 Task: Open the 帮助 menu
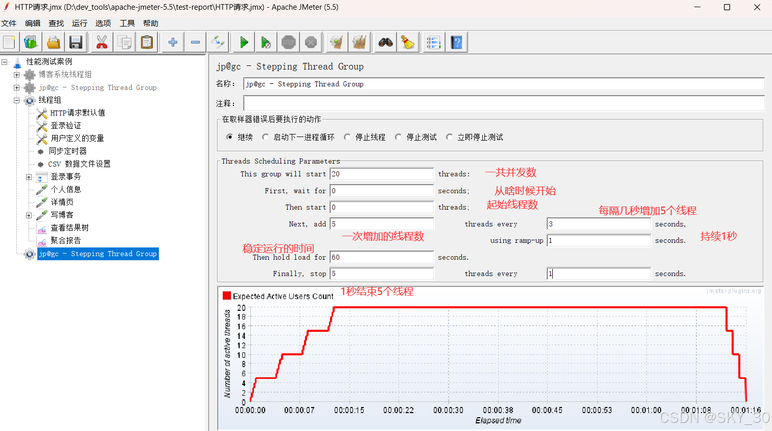151,24
